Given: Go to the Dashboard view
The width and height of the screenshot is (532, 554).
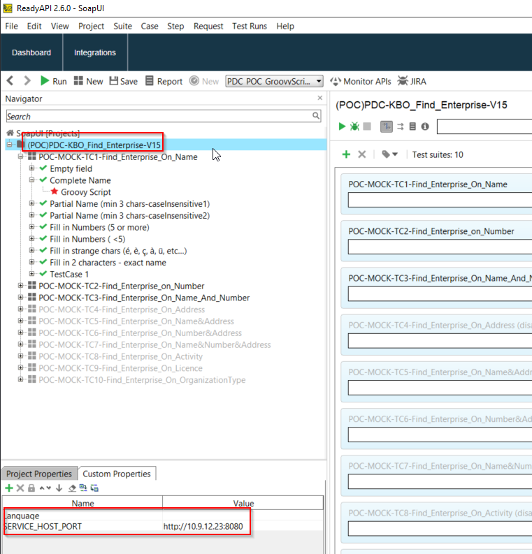Looking at the screenshot, I should tap(31, 52).
